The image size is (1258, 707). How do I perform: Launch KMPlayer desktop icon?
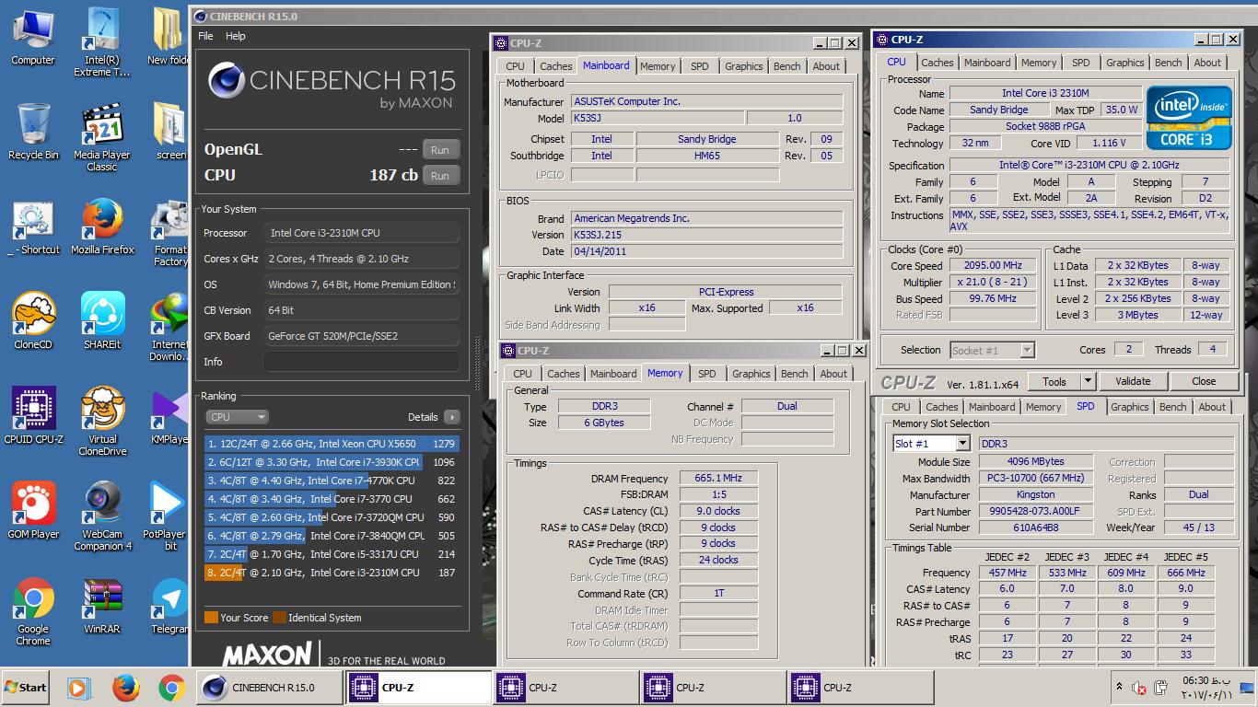[169, 415]
